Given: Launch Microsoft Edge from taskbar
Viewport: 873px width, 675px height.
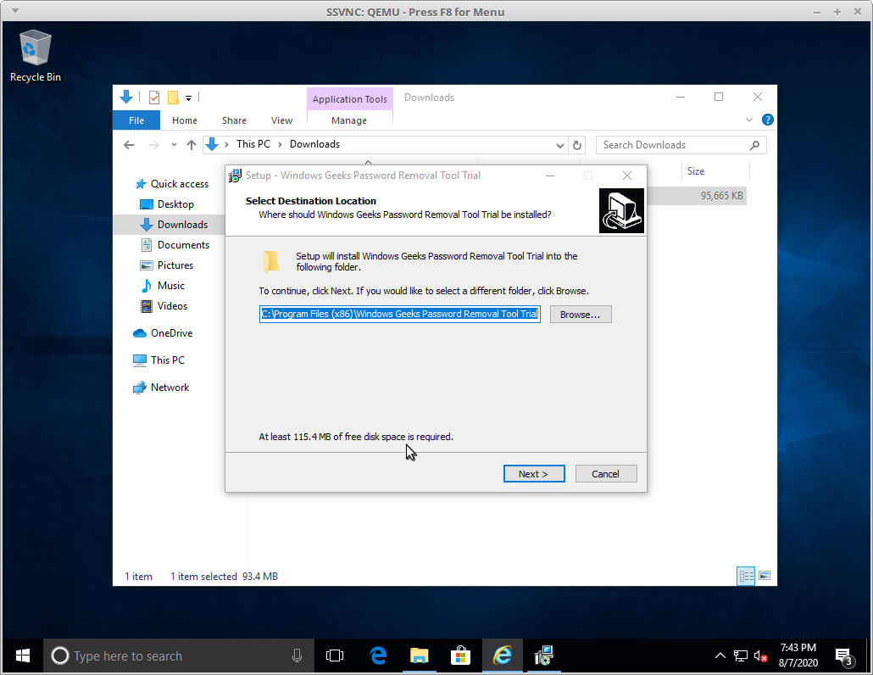Looking at the screenshot, I should [379, 656].
